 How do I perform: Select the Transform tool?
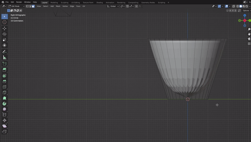[x=5, y=45]
